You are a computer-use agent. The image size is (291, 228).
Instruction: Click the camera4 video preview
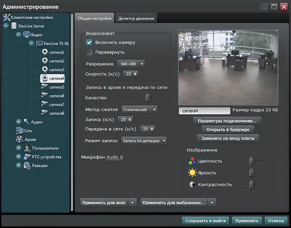pos(228,68)
